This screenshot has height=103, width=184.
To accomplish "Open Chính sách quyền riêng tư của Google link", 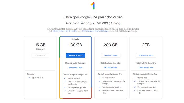I will 95,31.
